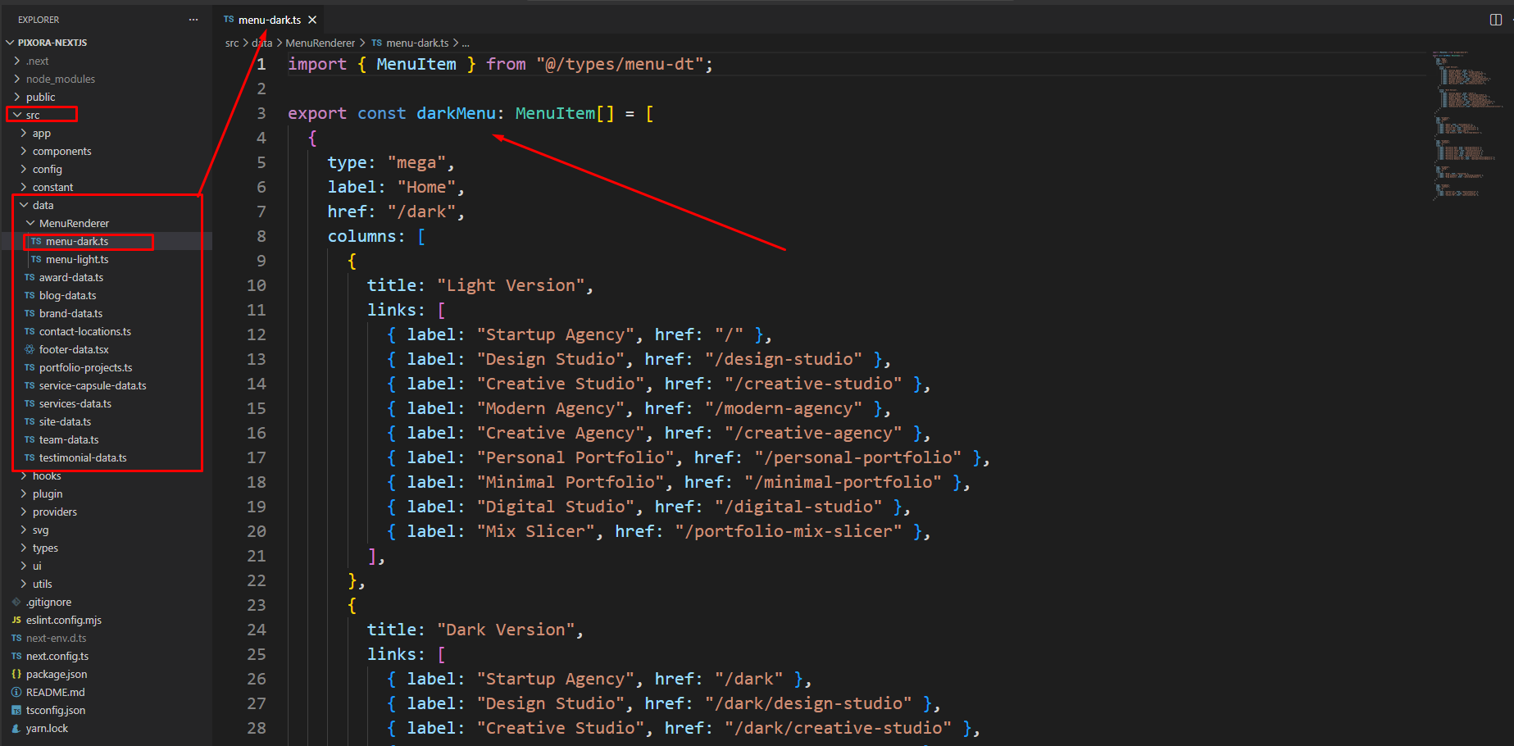1514x746 pixels.
Task: Click the "Mix Slicer" label string
Action: 535,531
